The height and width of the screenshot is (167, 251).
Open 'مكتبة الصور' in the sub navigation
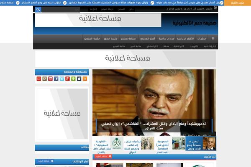[136, 46]
